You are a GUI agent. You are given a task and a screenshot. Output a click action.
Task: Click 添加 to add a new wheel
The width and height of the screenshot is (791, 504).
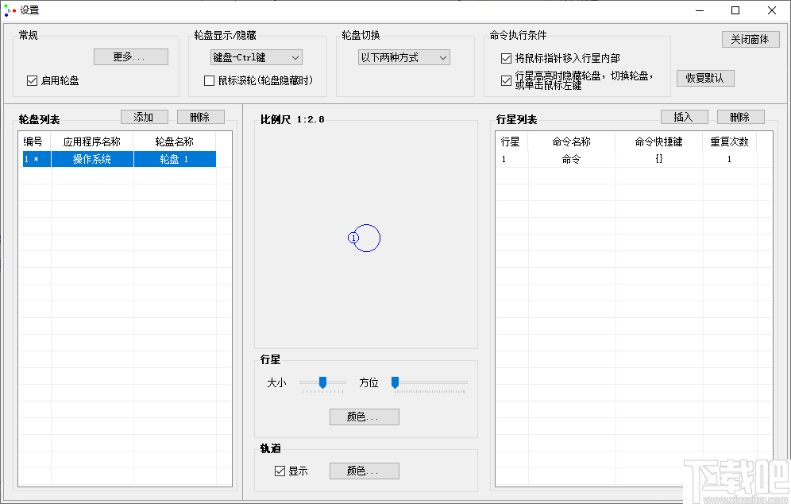pyautogui.click(x=144, y=116)
